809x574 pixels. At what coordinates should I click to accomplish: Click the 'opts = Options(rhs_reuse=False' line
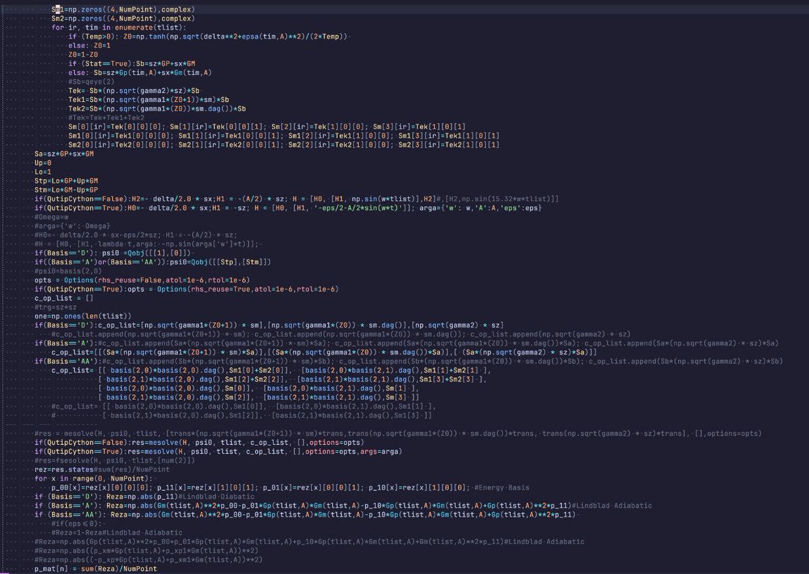pos(142,280)
